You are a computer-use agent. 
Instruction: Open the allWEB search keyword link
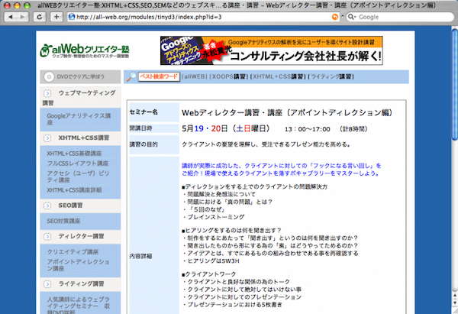[195, 76]
